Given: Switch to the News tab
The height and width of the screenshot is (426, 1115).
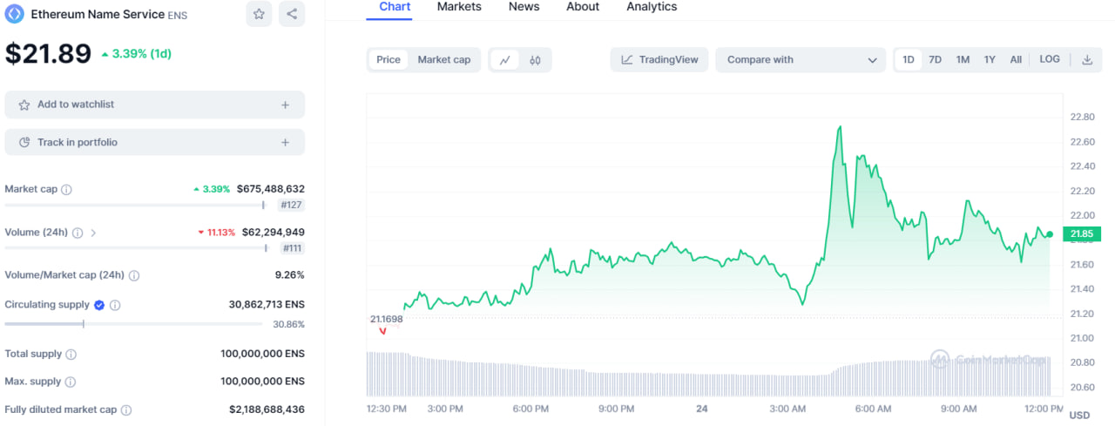Looking at the screenshot, I should 524,7.
